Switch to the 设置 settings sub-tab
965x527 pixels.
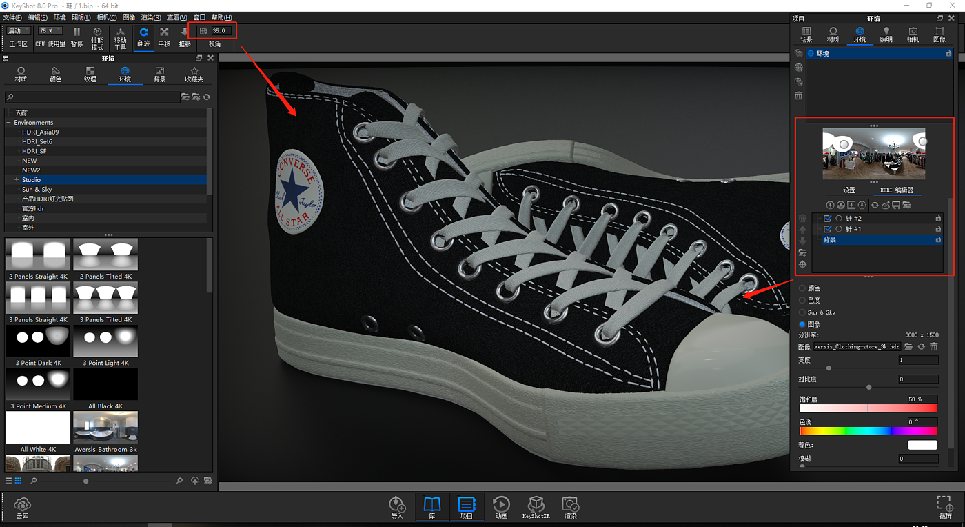click(x=849, y=190)
